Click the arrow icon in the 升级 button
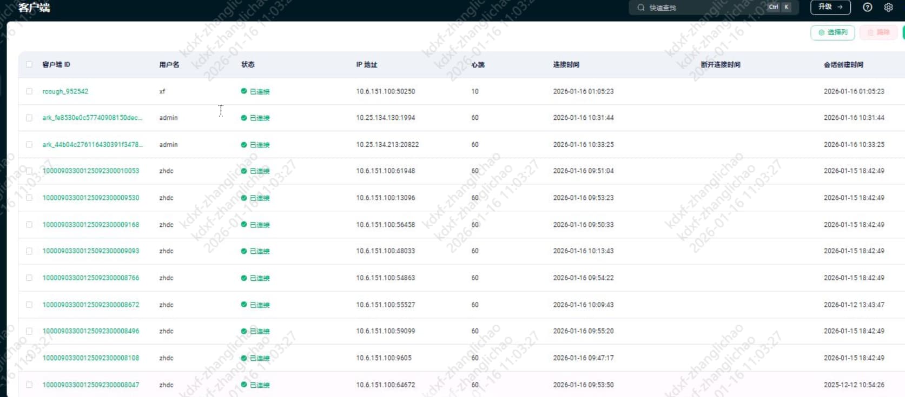 (x=840, y=7)
